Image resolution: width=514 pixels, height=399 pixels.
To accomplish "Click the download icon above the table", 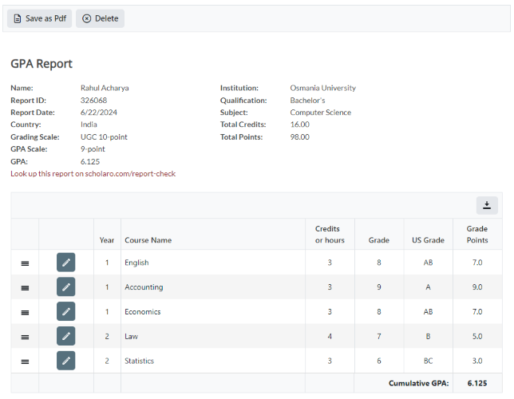I will pyautogui.click(x=487, y=205).
